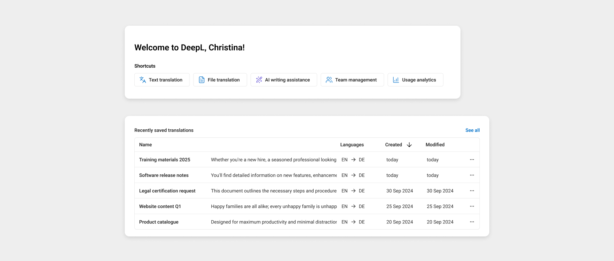
Task: View the Usage analytics shortcut label
Action: coord(419,80)
